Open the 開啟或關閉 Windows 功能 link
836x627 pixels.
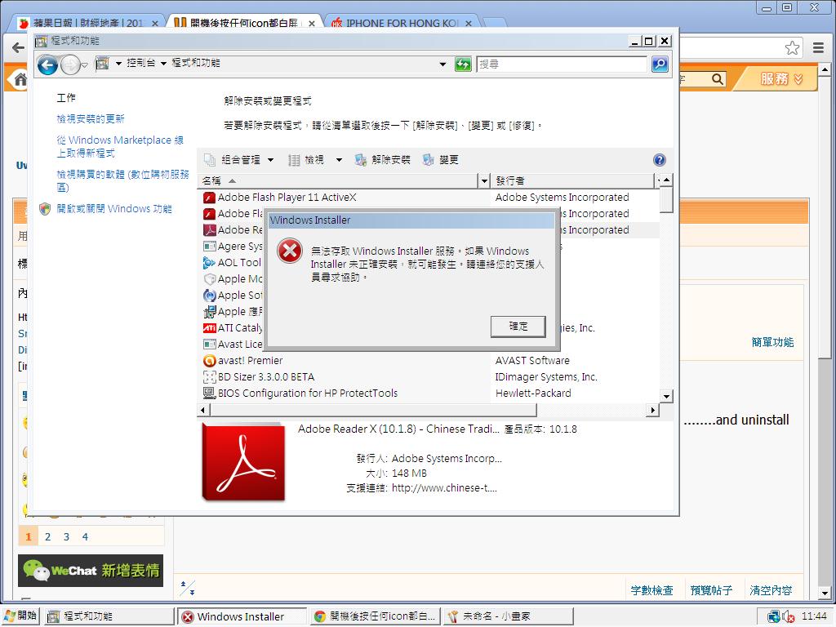114,209
